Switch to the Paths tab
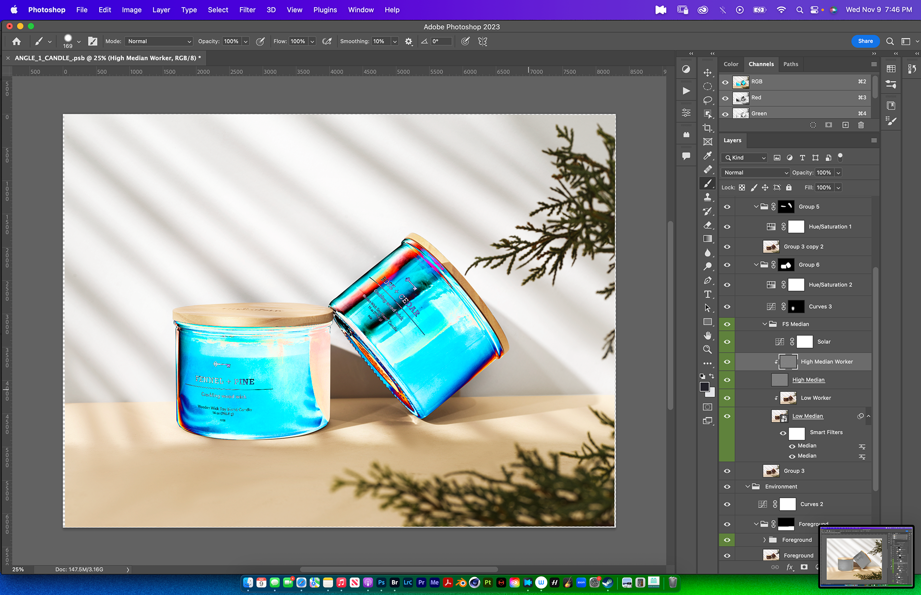The height and width of the screenshot is (595, 921). point(791,64)
